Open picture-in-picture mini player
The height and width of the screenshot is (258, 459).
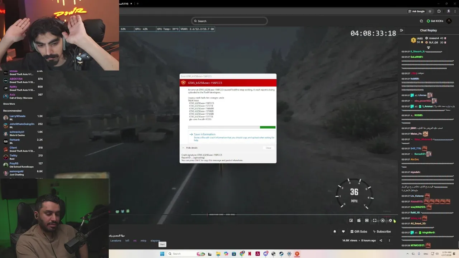click(351, 220)
